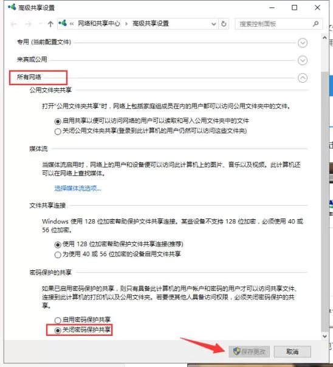Click 网络和共享中心 breadcrumb item
Image resolution: width=333 pixels, height=367 pixels.
pos(99,24)
